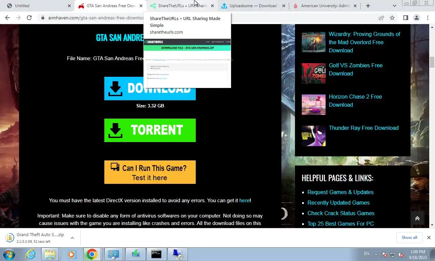Share this page using the share icon
Viewport: 435px width, 261px height.
coord(381,18)
